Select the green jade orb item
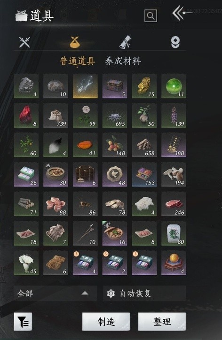The height and width of the screenshot is (340, 222). [174, 86]
